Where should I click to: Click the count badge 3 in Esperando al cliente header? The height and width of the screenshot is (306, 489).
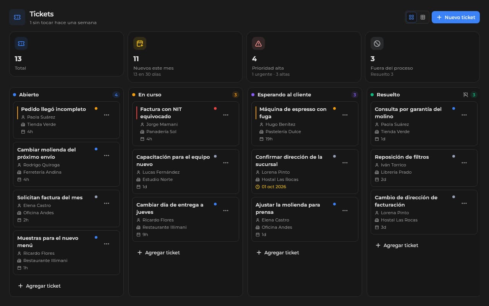[x=355, y=95]
